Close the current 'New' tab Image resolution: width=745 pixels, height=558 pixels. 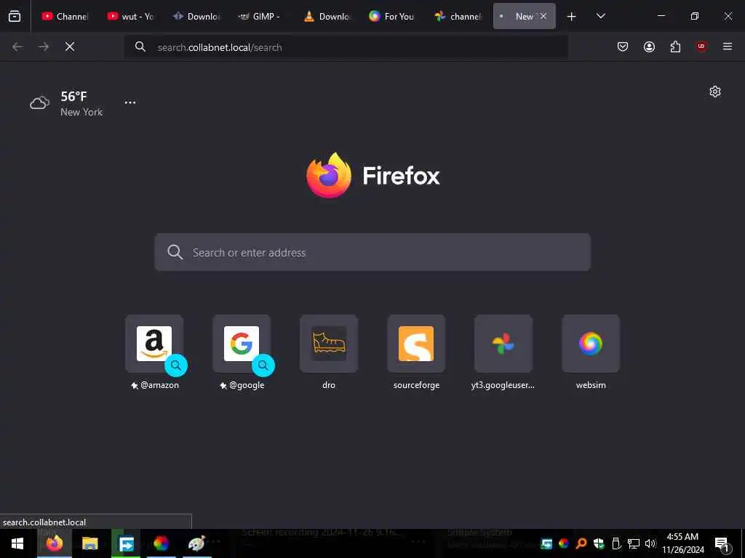tap(543, 16)
